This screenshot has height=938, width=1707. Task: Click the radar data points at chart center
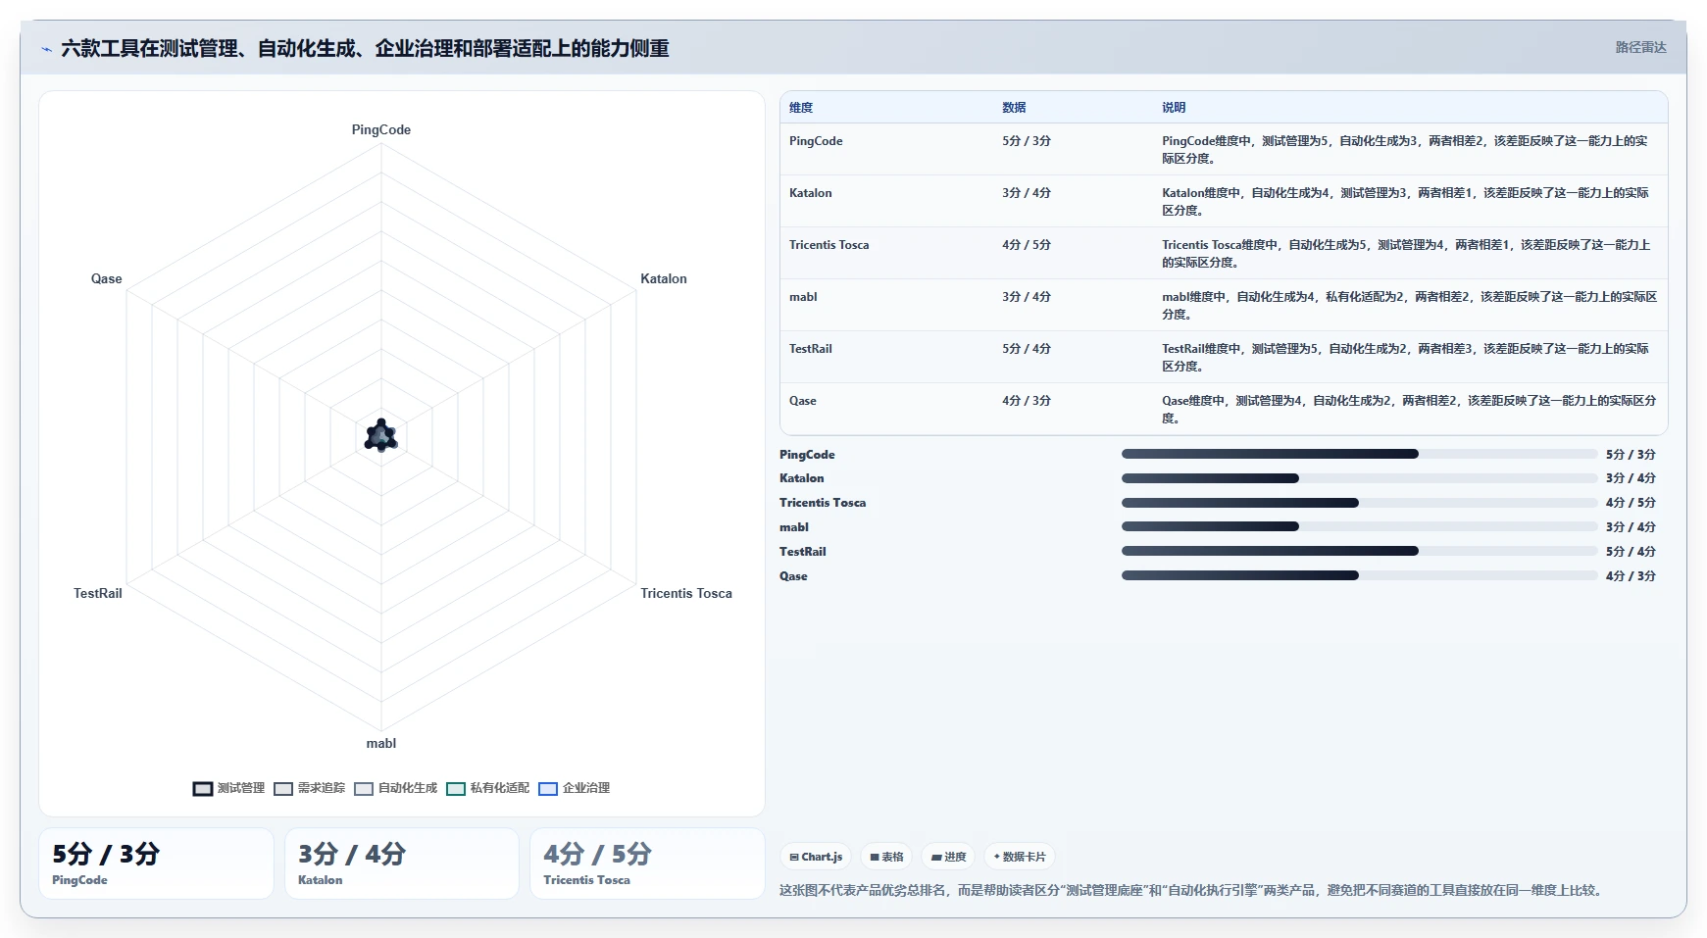[x=381, y=435]
